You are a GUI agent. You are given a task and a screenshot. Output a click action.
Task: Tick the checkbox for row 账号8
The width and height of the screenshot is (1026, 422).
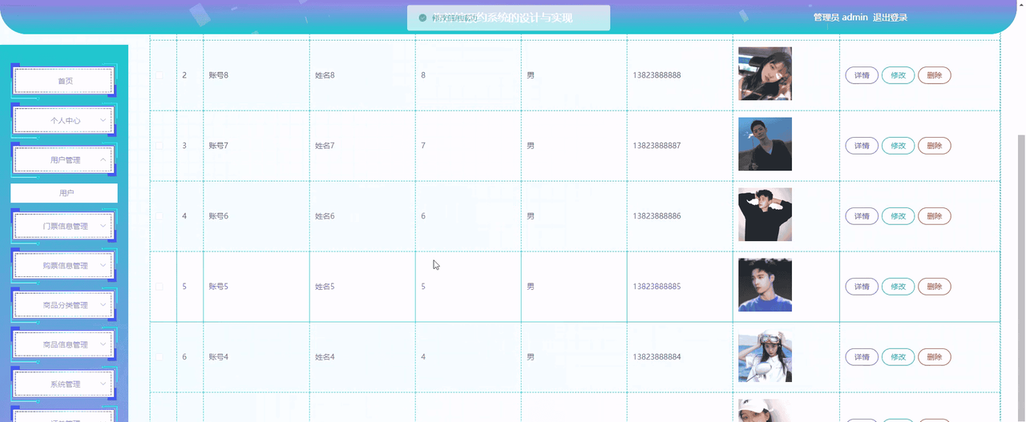point(159,75)
